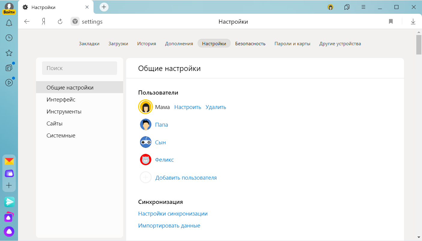
Task: Open purple Yandex Disk icon in sidebar
Action: pyautogui.click(x=9, y=173)
